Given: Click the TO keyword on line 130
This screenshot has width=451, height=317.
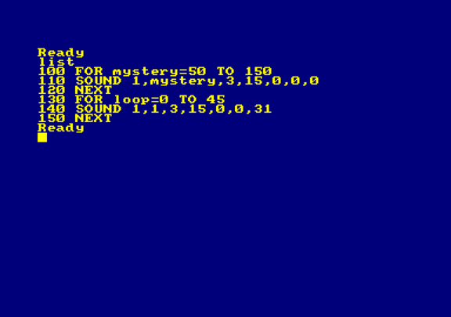Looking at the screenshot, I should 188,99.
